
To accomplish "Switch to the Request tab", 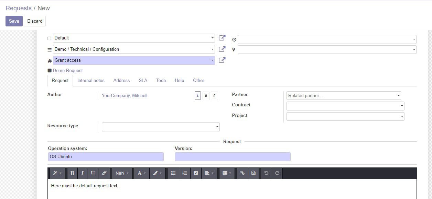I will coord(60,80).
